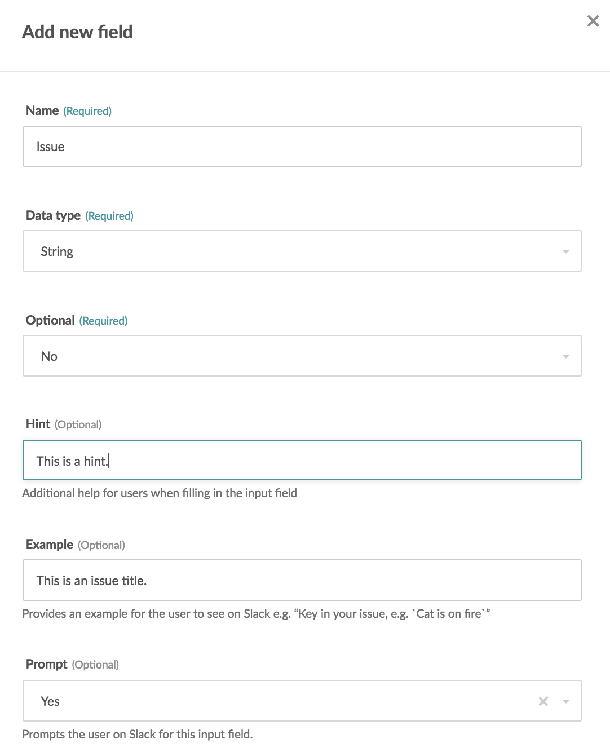Click the Hint (Optional) label

point(64,424)
